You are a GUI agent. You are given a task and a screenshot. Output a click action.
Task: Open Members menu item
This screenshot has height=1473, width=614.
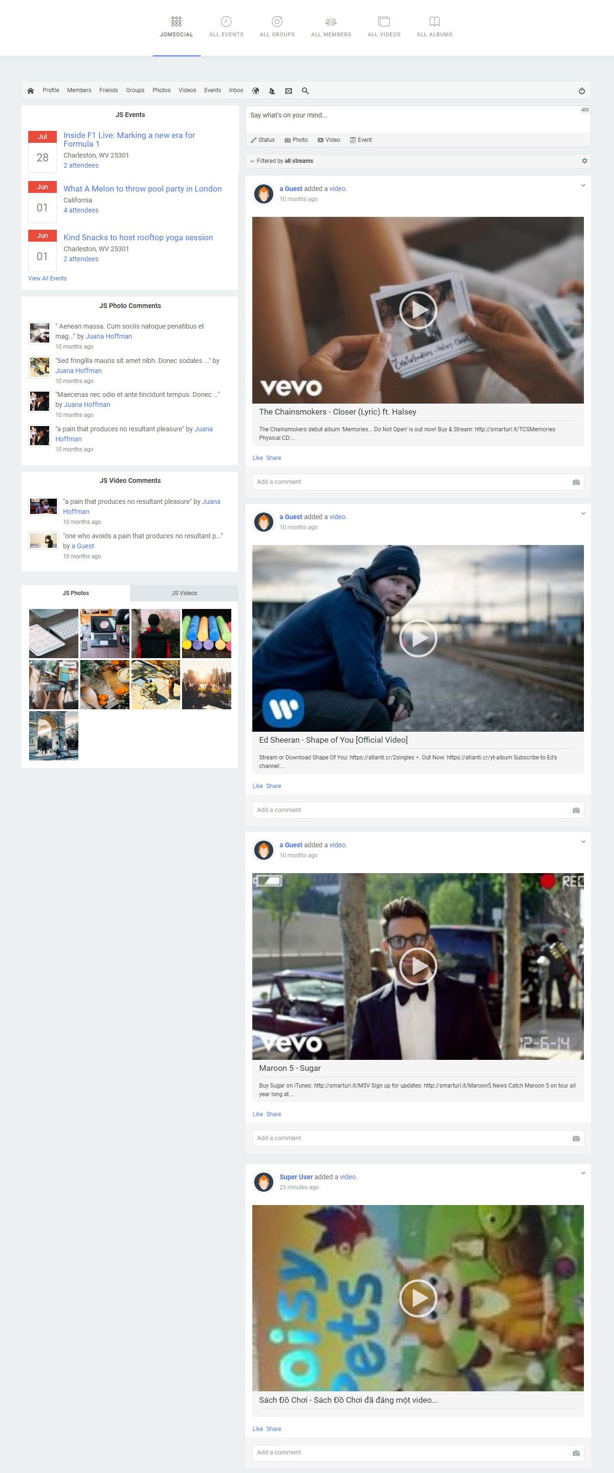point(79,90)
